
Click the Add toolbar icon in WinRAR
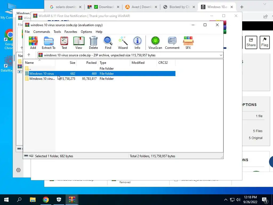click(33, 43)
